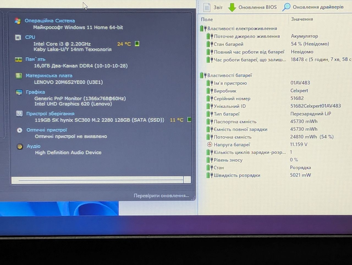Open the Аудіо section link

click(34, 146)
